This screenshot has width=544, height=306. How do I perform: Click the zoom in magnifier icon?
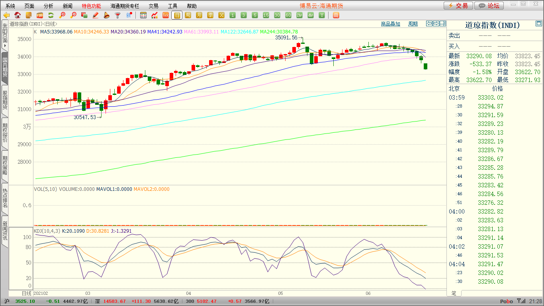pyautogui.click(x=62, y=15)
